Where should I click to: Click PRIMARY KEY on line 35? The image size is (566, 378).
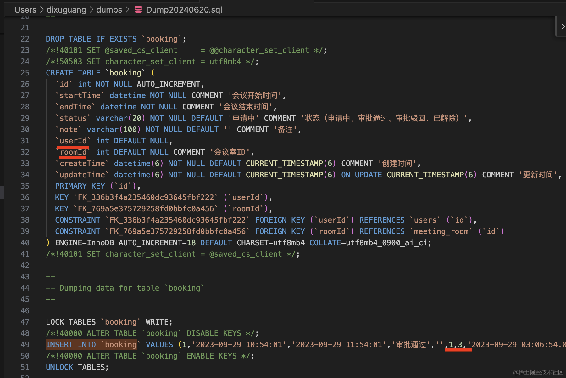click(80, 186)
